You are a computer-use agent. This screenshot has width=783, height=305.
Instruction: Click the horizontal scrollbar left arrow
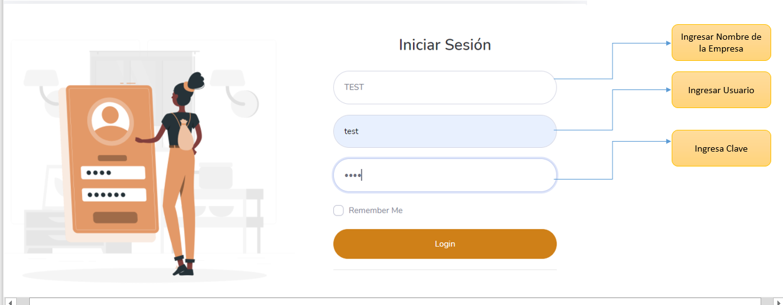(10, 301)
